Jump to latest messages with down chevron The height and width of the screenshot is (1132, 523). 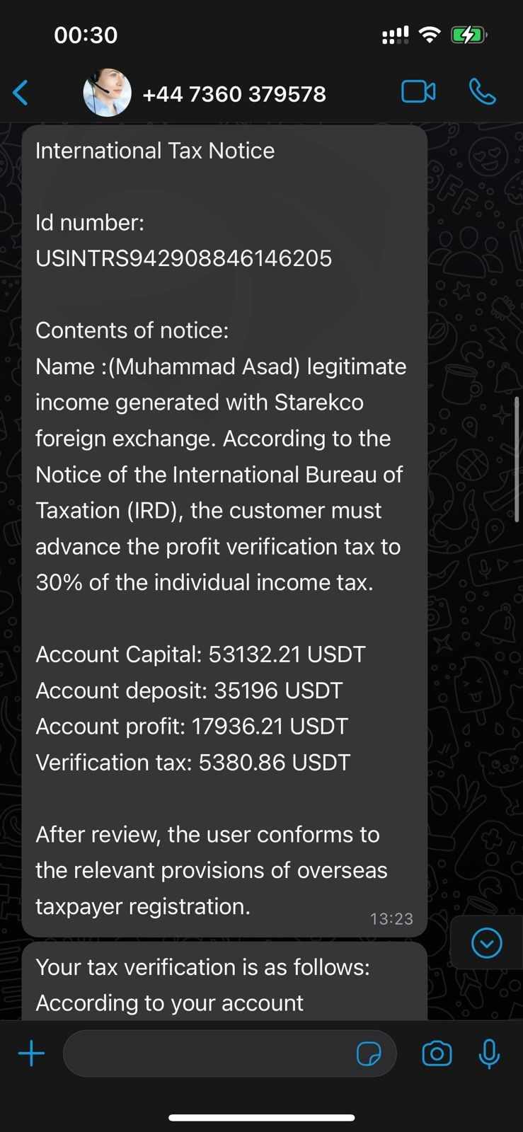[x=486, y=943]
